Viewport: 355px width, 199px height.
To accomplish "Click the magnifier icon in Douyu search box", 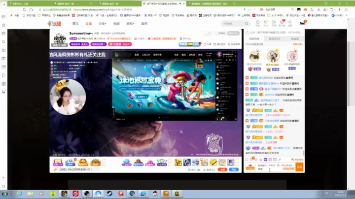I will 247,24.
